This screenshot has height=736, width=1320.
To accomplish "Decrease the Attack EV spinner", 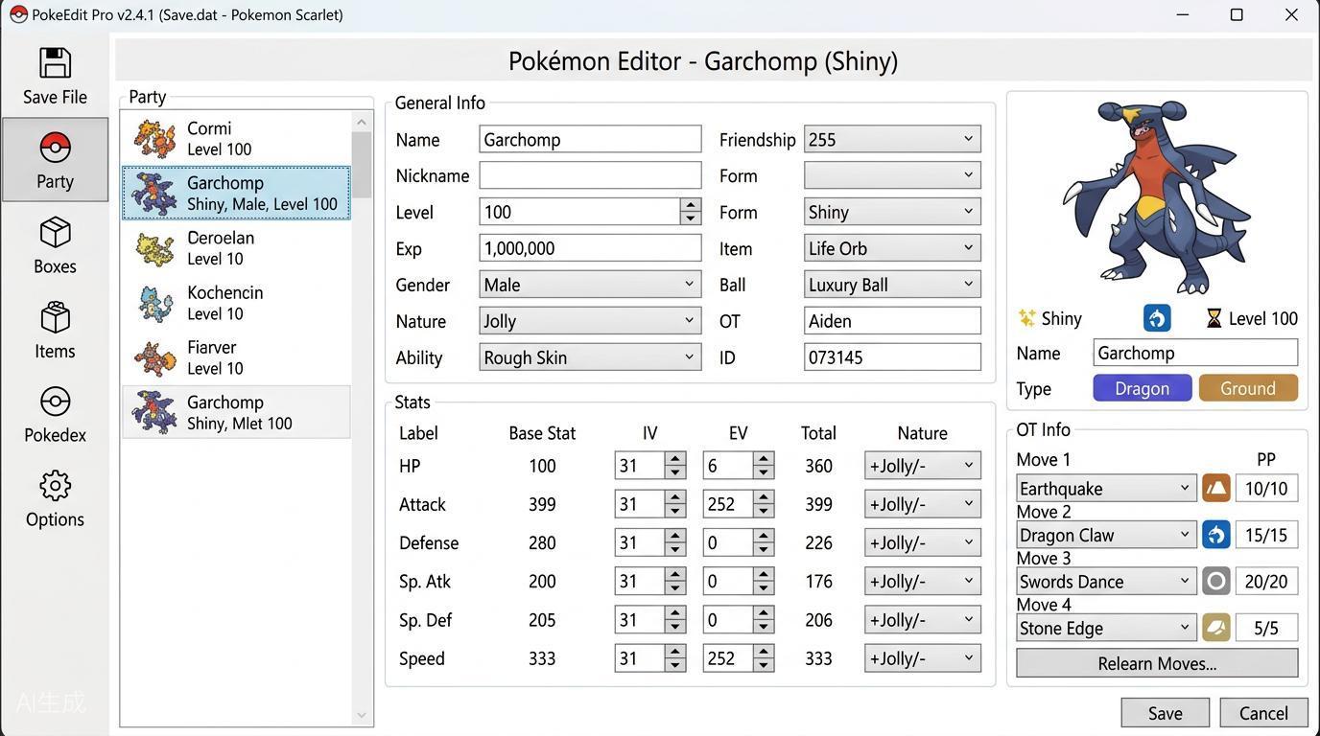I will 764,511.
